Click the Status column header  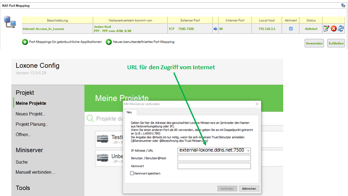311,20
